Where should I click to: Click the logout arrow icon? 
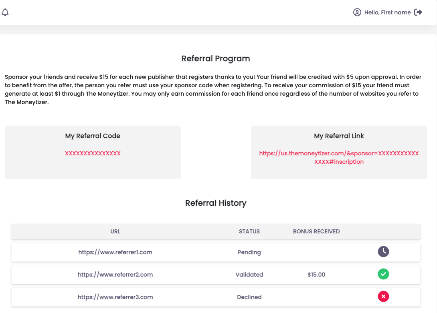tap(418, 12)
